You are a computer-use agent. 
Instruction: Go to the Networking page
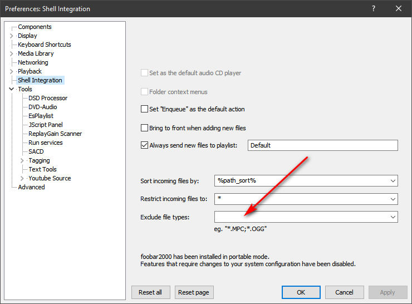[33, 62]
